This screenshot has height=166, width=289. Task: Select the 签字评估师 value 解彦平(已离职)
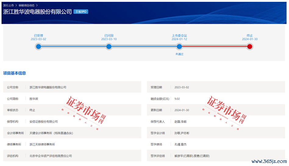coord(192,156)
